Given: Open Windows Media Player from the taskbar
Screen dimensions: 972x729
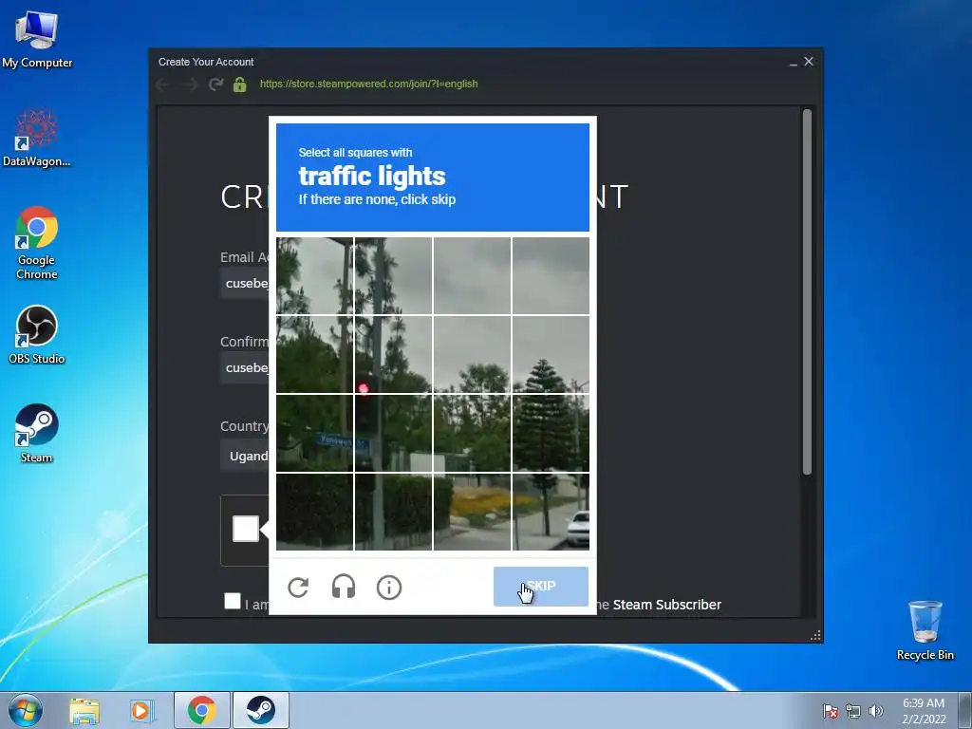Looking at the screenshot, I should [142, 710].
